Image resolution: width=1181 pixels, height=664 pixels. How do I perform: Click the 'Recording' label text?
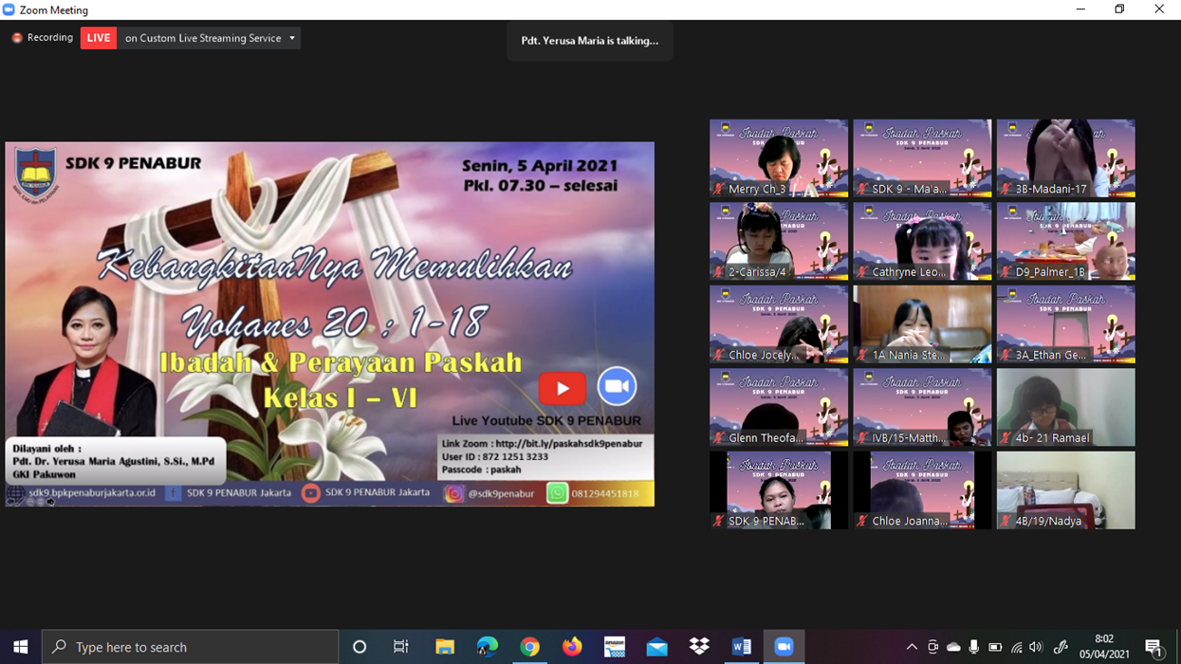click(50, 38)
